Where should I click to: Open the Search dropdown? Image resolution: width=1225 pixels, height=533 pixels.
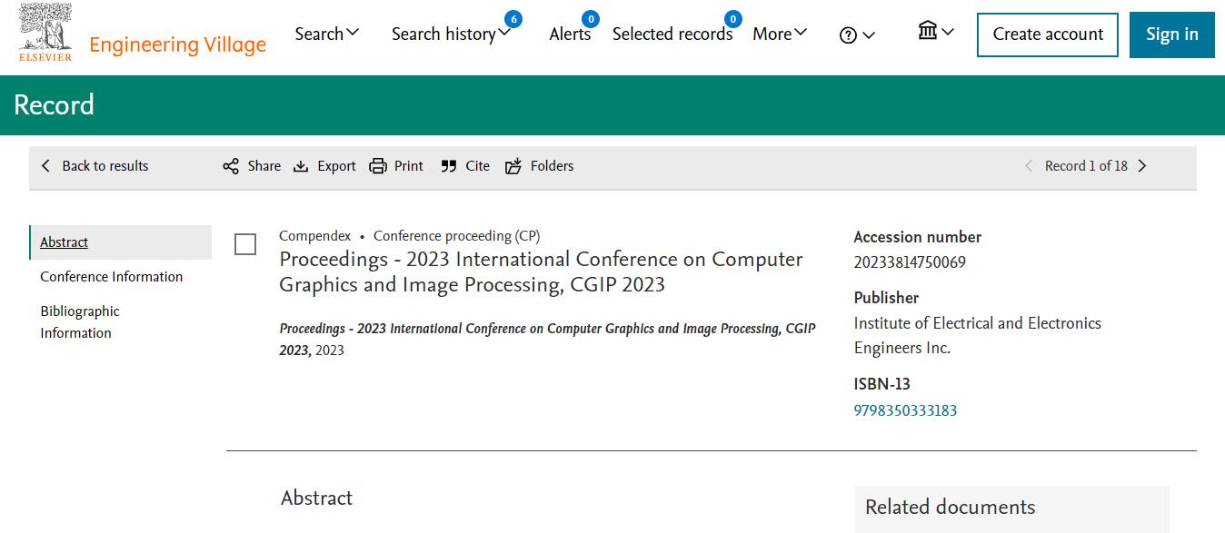pos(326,33)
